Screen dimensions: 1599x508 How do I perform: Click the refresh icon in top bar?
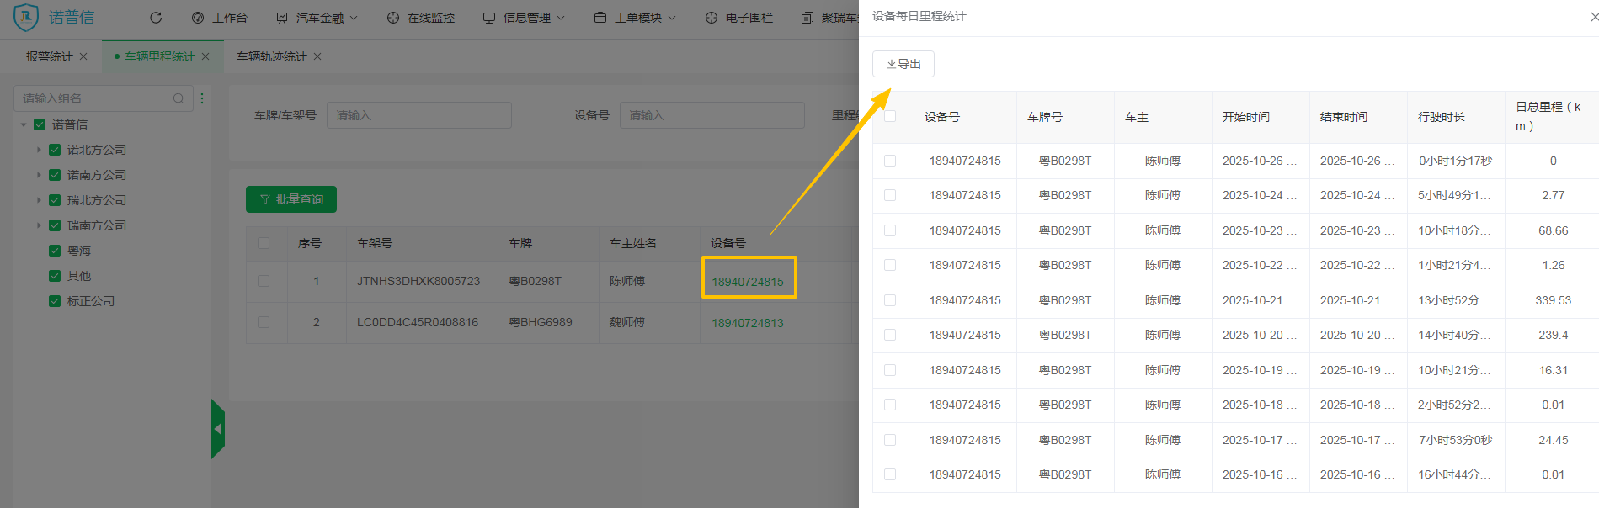156,18
